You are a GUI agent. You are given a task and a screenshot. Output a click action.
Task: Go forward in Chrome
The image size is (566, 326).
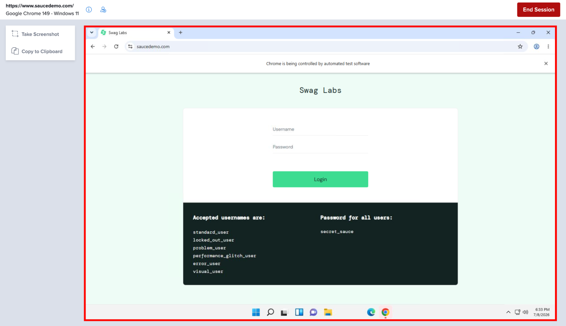point(104,46)
